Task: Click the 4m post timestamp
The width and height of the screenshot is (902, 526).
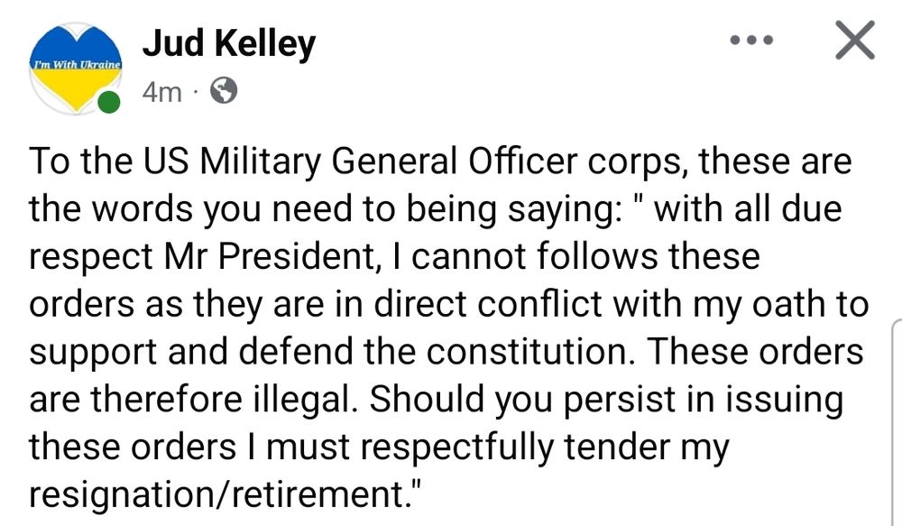Action: coord(162,92)
